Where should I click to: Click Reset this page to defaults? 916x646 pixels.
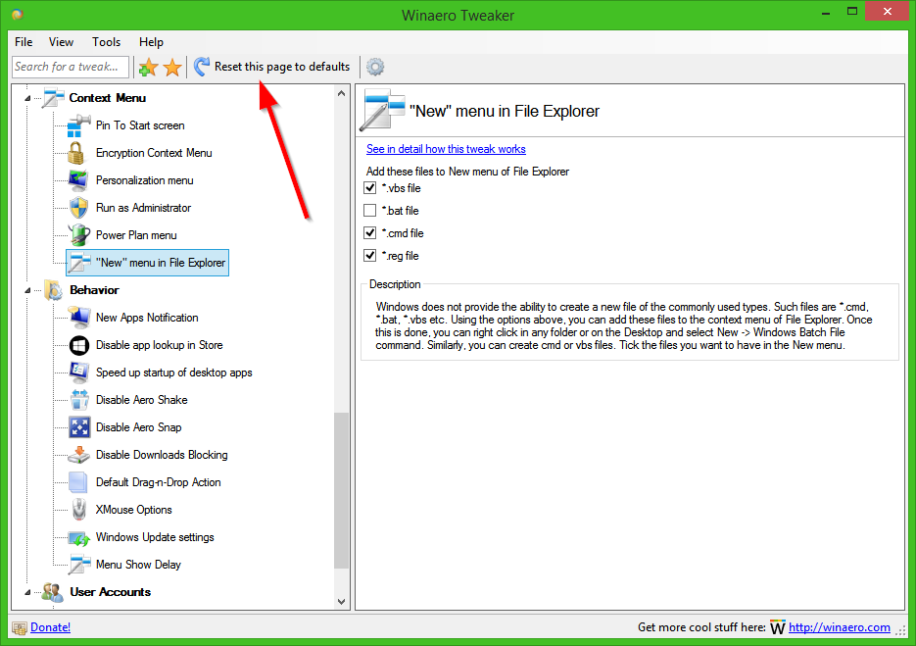[282, 67]
